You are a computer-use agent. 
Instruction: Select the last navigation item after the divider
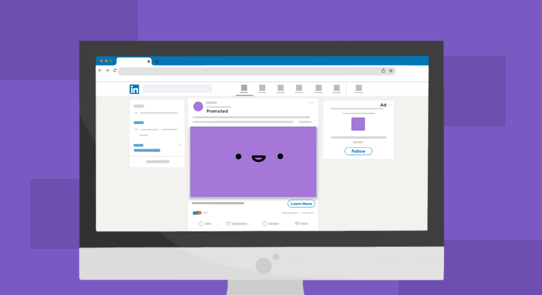click(x=358, y=89)
